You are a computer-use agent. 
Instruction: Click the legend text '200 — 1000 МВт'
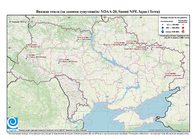[x=173, y=28]
